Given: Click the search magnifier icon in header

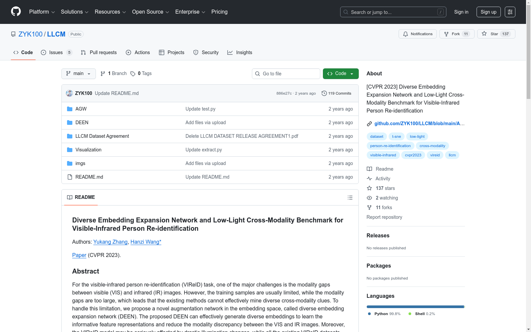Looking at the screenshot, I should (346, 12).
